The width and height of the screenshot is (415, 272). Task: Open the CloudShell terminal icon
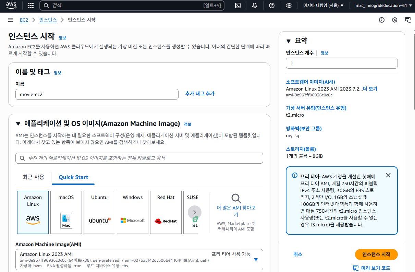pos(238,5)
